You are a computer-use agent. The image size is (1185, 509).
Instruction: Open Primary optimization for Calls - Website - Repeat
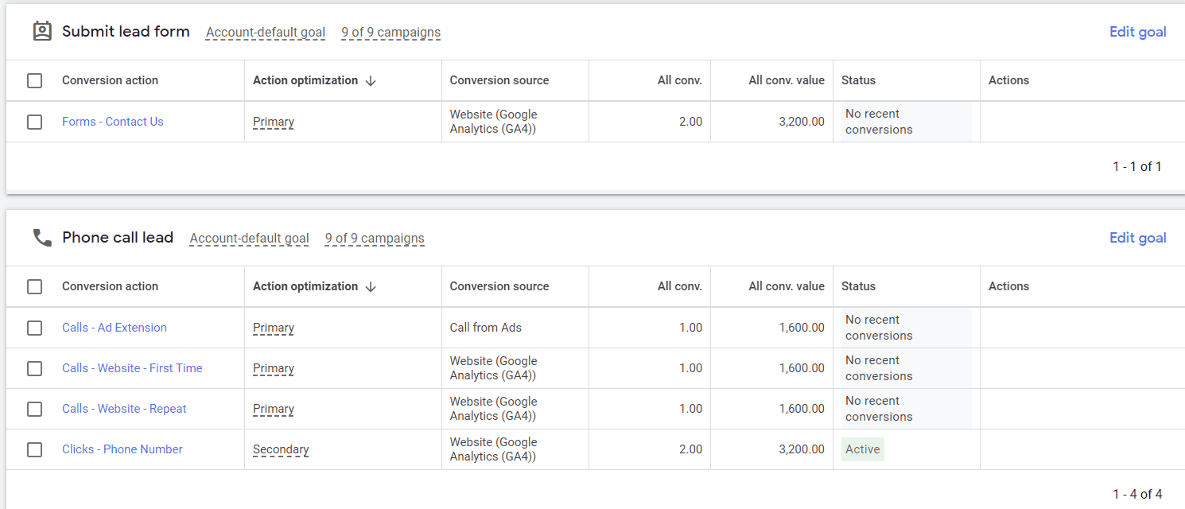tap(274, 409)
